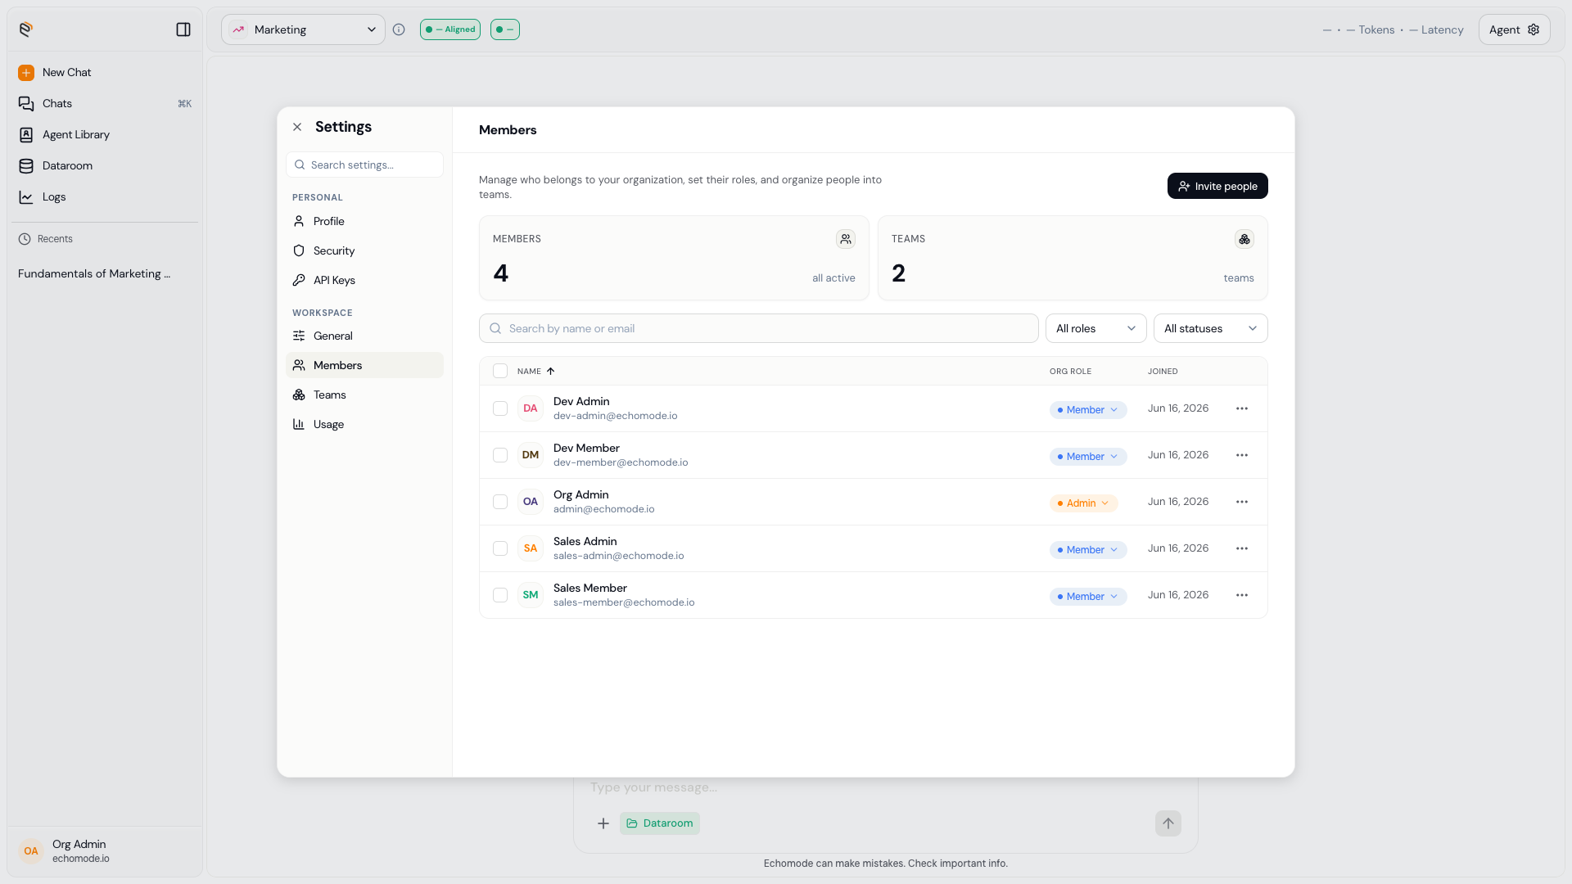The height and width of the screenshot is (884, 1572).
Task: Select the Sales Admin row checkbox
Action: [500, 548]
